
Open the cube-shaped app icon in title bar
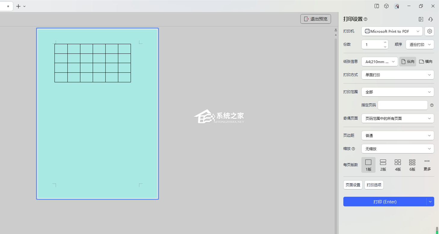click(x=386, y=6)
